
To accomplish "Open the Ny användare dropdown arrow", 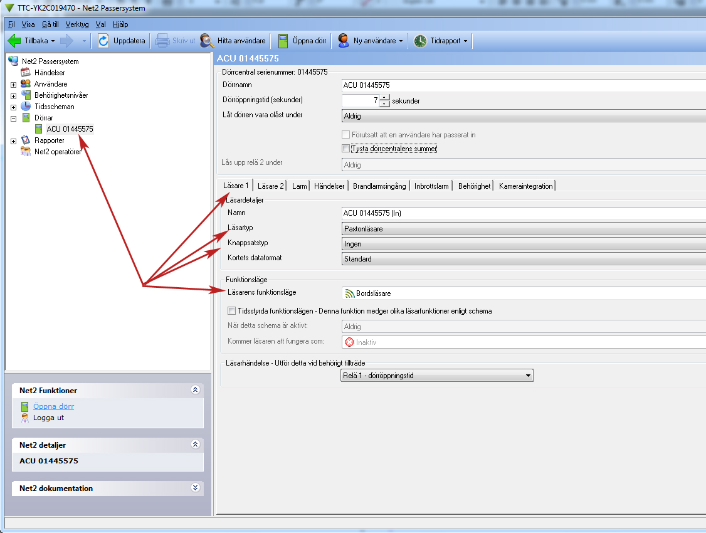I will tap(401, 41).
